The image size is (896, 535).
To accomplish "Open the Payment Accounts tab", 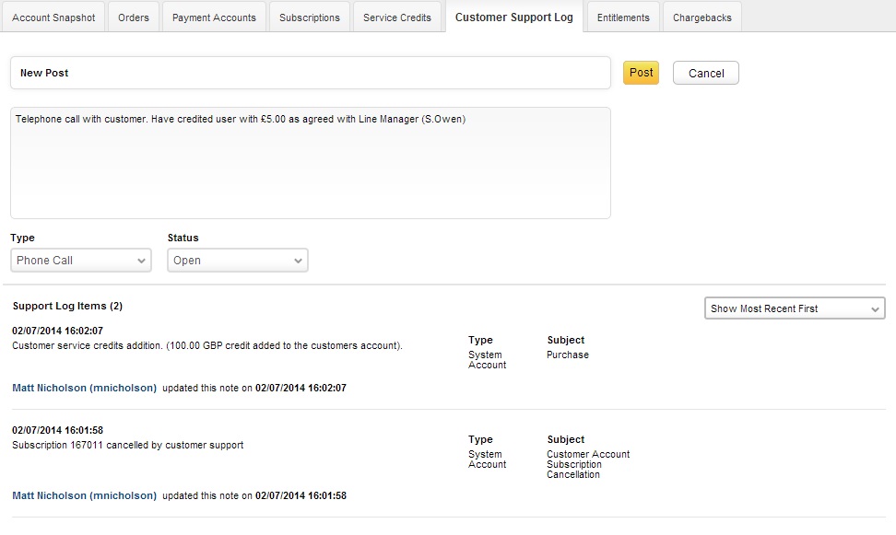I will click(214, 17).
